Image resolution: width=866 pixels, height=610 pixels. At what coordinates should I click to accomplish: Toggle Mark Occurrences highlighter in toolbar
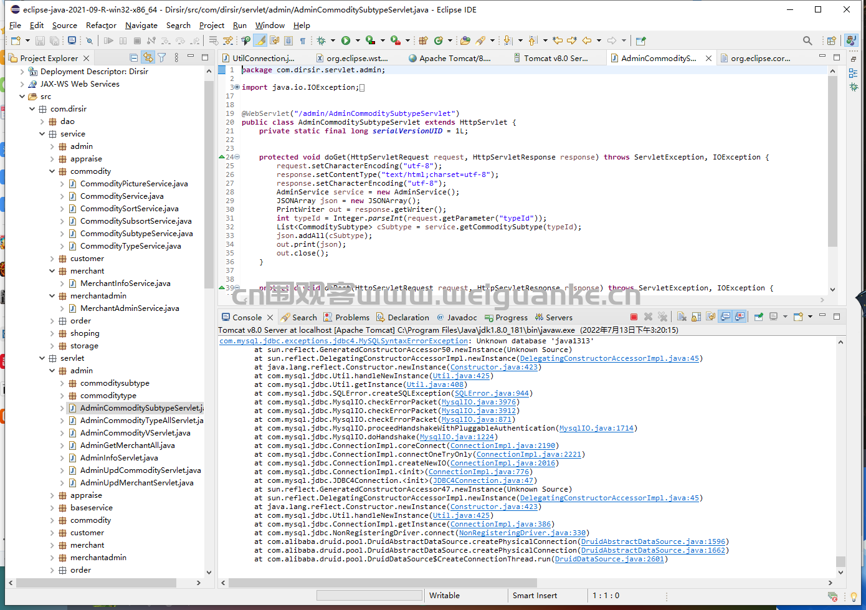[x=260, y=41]
